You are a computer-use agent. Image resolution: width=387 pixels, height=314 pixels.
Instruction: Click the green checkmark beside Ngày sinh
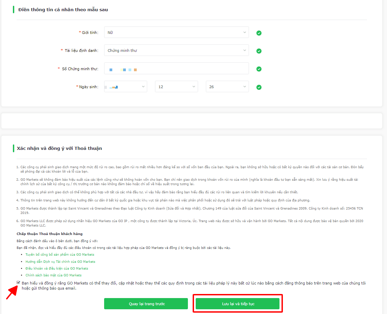(x=259, y=87)
